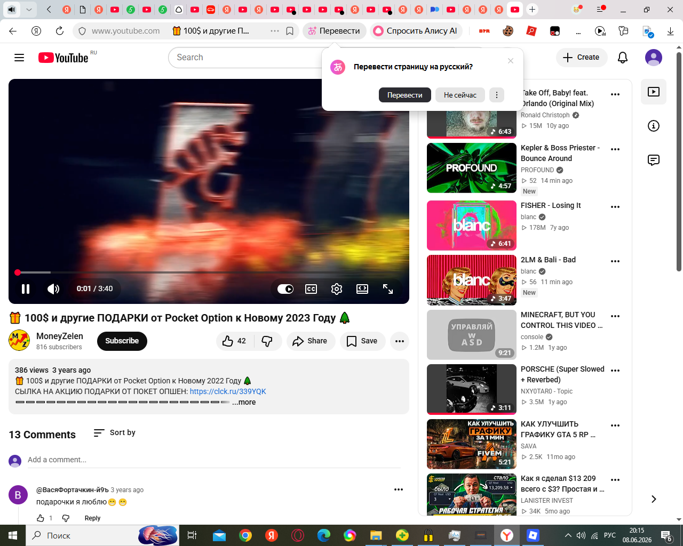Launch Google Chrome from taskbar
This screenshot has height=546, width=683.
[245, 535]
